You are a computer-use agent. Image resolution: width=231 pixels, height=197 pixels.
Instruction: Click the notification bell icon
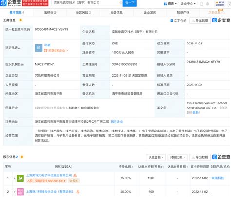tap(207, 4)
